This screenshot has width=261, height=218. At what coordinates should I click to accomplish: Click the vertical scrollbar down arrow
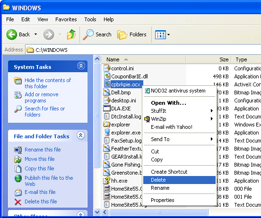[x=97, y=212]
